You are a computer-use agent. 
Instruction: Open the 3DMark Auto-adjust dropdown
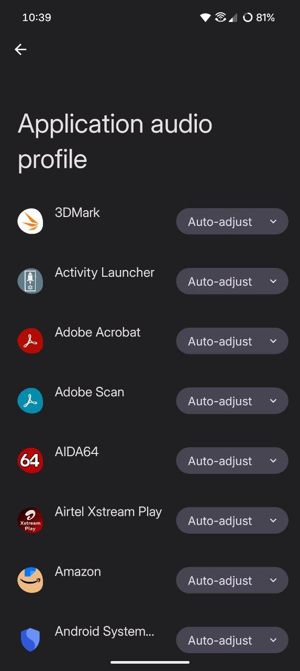[232, 222]
